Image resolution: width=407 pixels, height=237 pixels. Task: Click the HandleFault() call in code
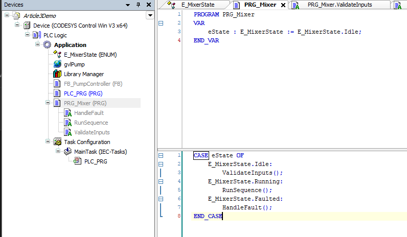[247, 207]
